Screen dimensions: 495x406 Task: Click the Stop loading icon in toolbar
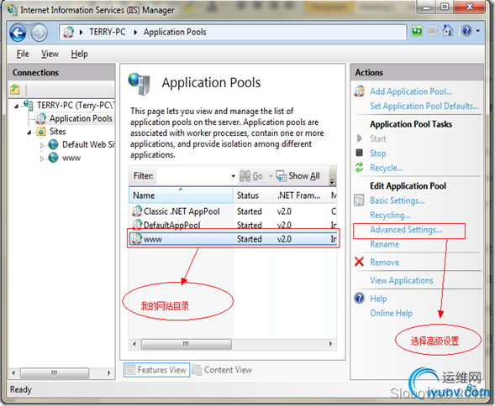click(433, 31)
